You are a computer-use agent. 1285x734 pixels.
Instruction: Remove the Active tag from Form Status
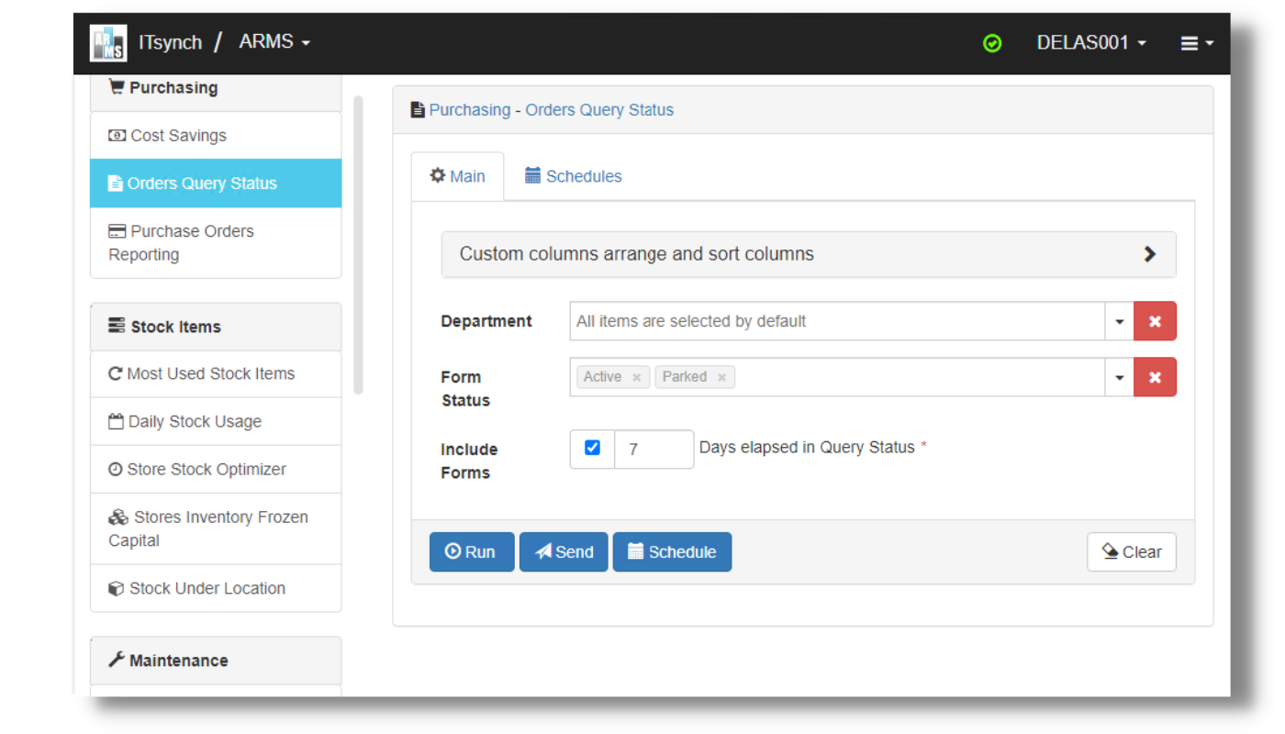coord(636,376)
